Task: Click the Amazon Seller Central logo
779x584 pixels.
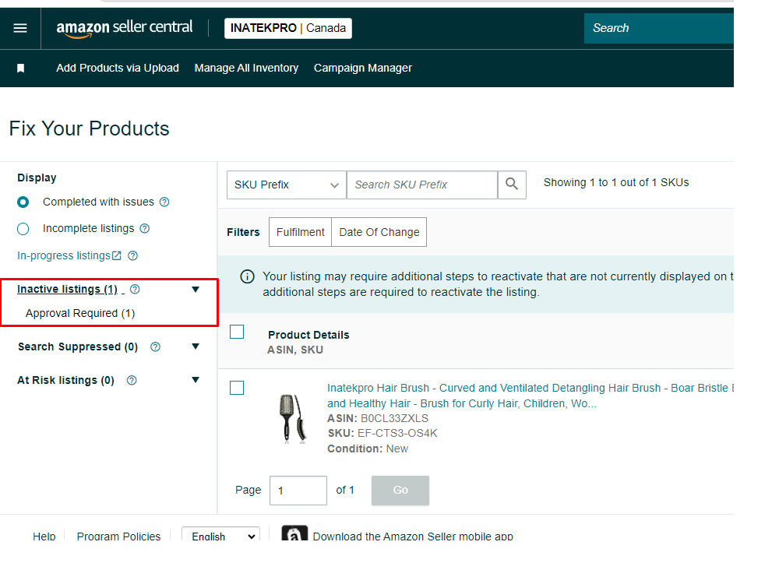Action: click(x=124, y=28)
